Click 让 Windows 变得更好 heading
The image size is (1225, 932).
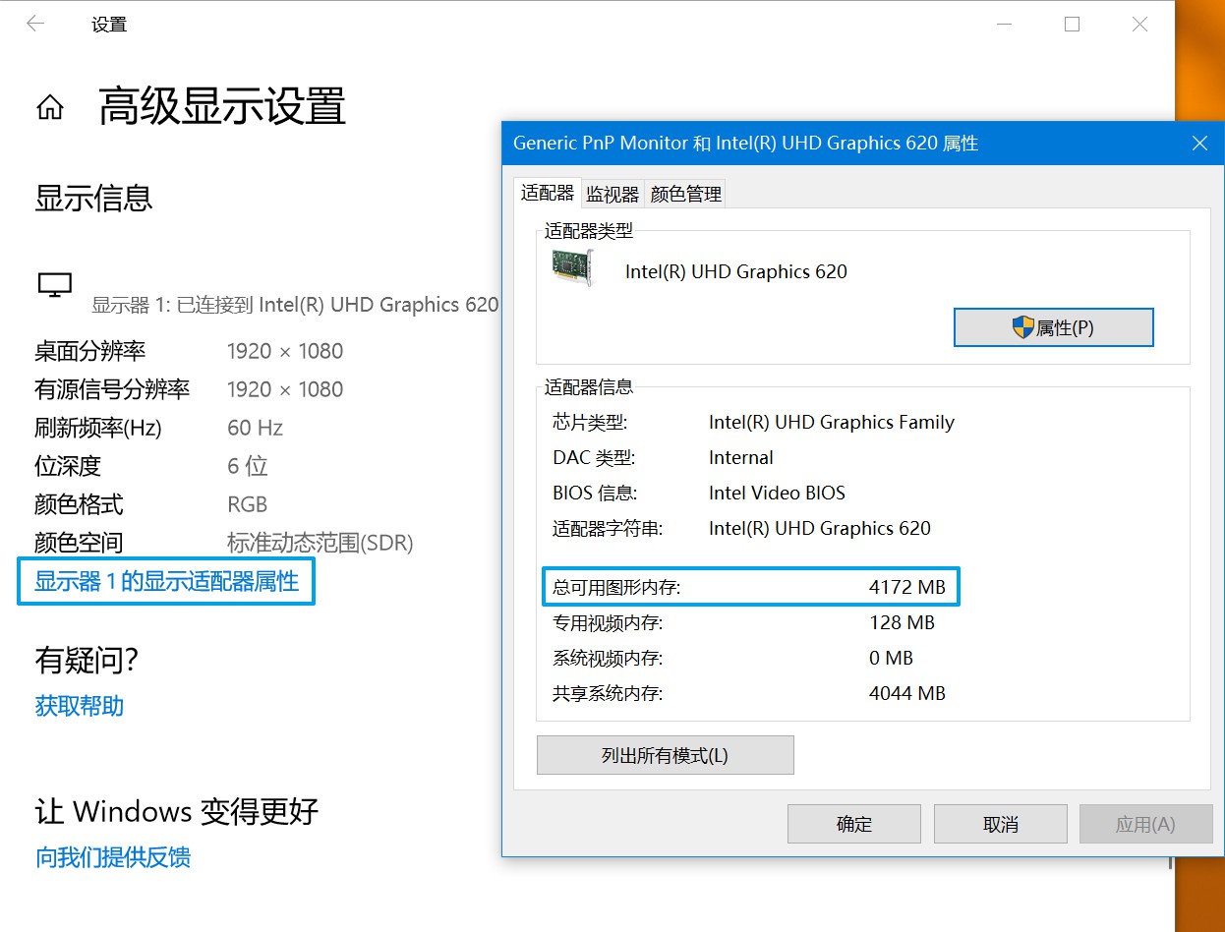(177, 812)
